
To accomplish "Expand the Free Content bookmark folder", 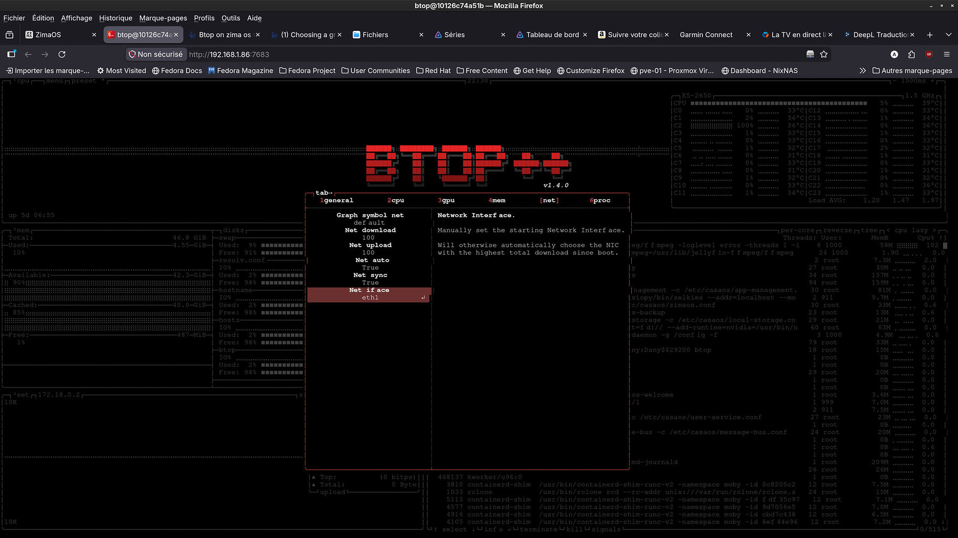I will coord(482,71).
